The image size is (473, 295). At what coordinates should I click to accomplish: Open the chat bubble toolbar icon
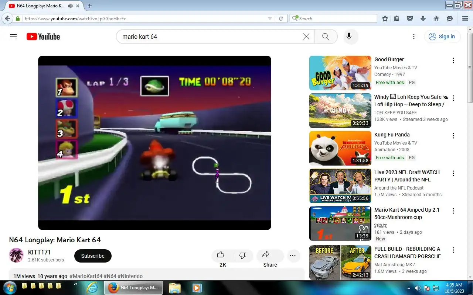point(450,18)
